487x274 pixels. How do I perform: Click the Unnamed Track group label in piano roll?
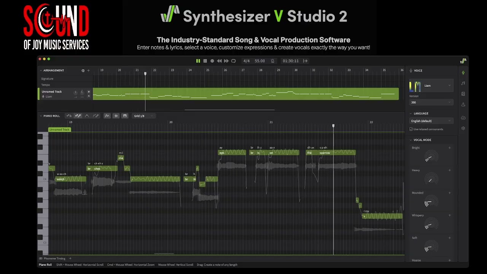click(x=60, y=130)
